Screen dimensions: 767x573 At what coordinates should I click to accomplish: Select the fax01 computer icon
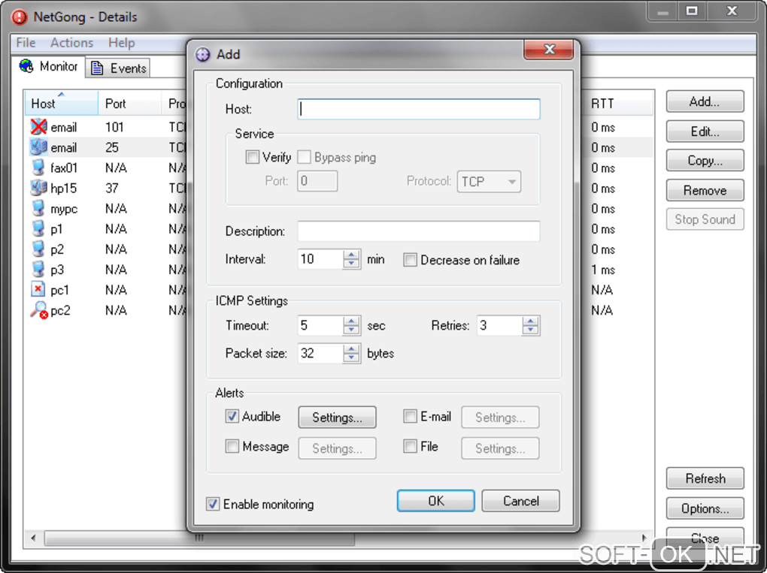(x=38, y=167)
